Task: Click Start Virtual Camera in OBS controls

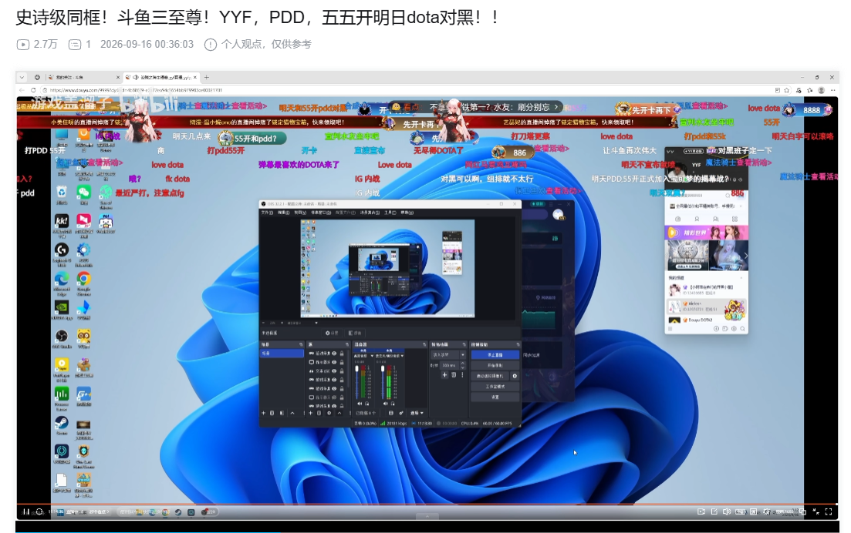Action: click(x=490, y=376)
